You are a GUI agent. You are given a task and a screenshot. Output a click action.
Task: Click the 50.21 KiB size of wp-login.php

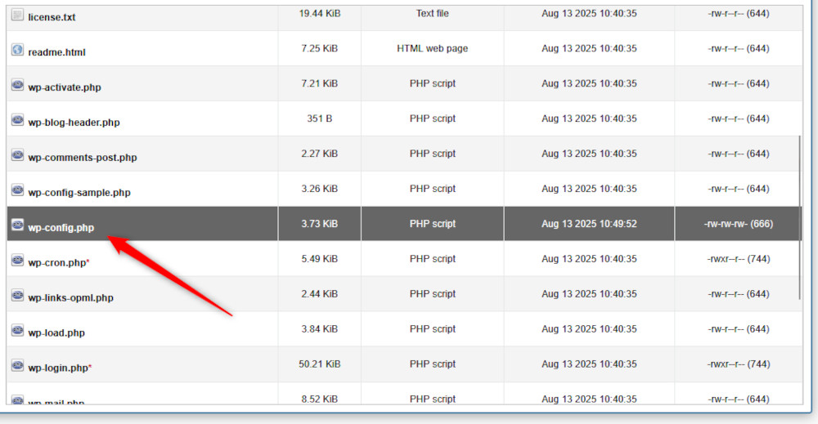coord(319,364)
